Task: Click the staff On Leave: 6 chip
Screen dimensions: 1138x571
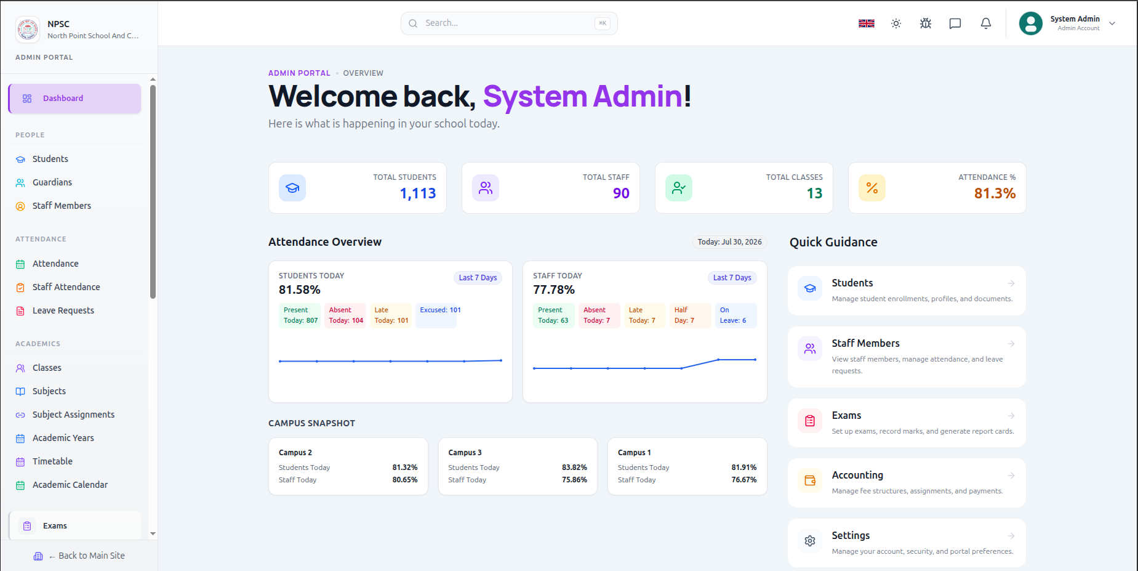Action: click(735, 315)
